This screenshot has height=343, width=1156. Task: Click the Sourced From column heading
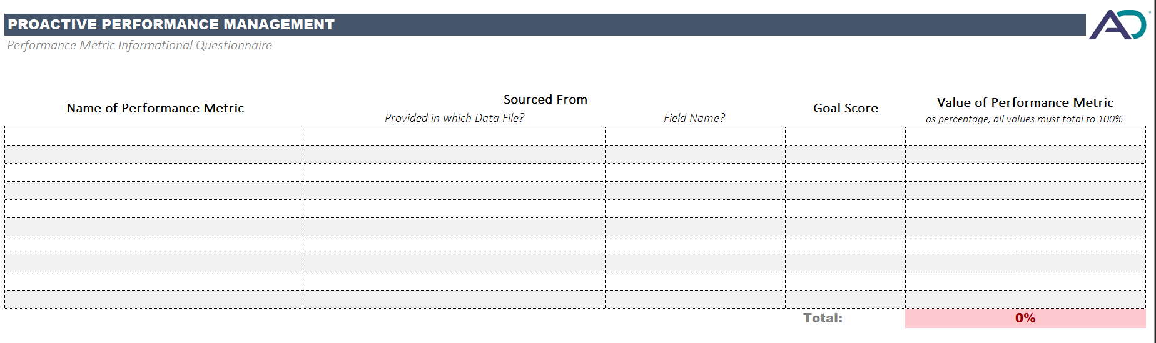(x=545, y=99)
